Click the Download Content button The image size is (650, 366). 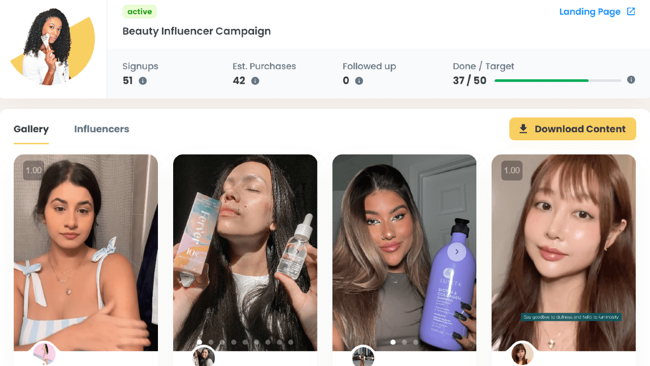(572, 129)
